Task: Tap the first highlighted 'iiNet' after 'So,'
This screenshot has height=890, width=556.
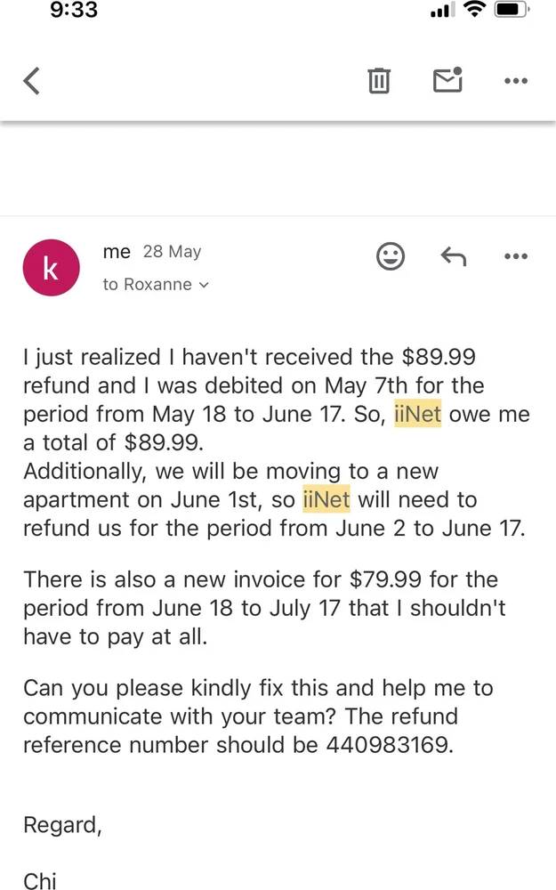Action: click(x=417, y=414)
